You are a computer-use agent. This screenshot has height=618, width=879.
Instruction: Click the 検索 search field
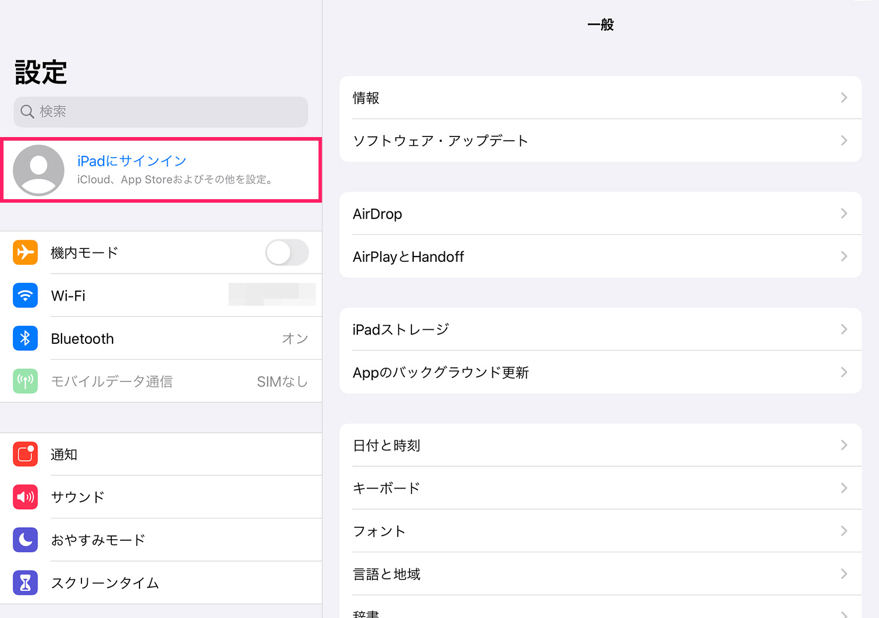161,112
